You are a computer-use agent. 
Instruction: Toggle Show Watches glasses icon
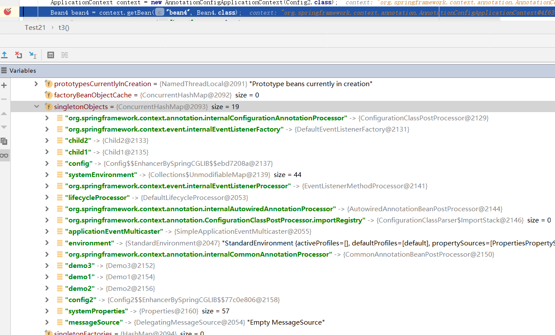pos(4,155)
